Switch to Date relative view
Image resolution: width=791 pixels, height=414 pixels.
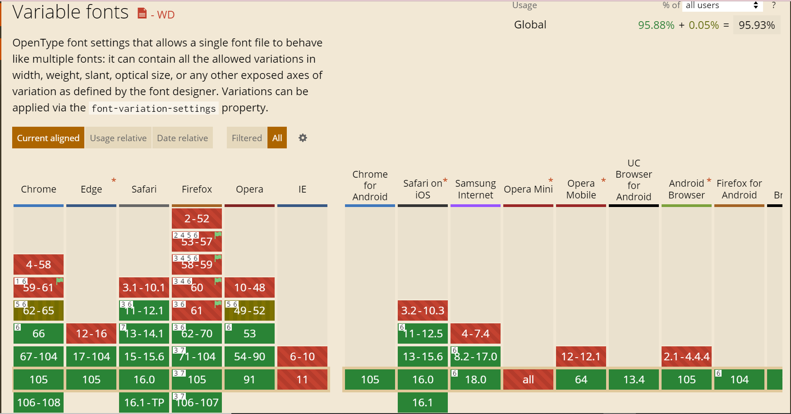pyautogui.click(x=183, y=138)
